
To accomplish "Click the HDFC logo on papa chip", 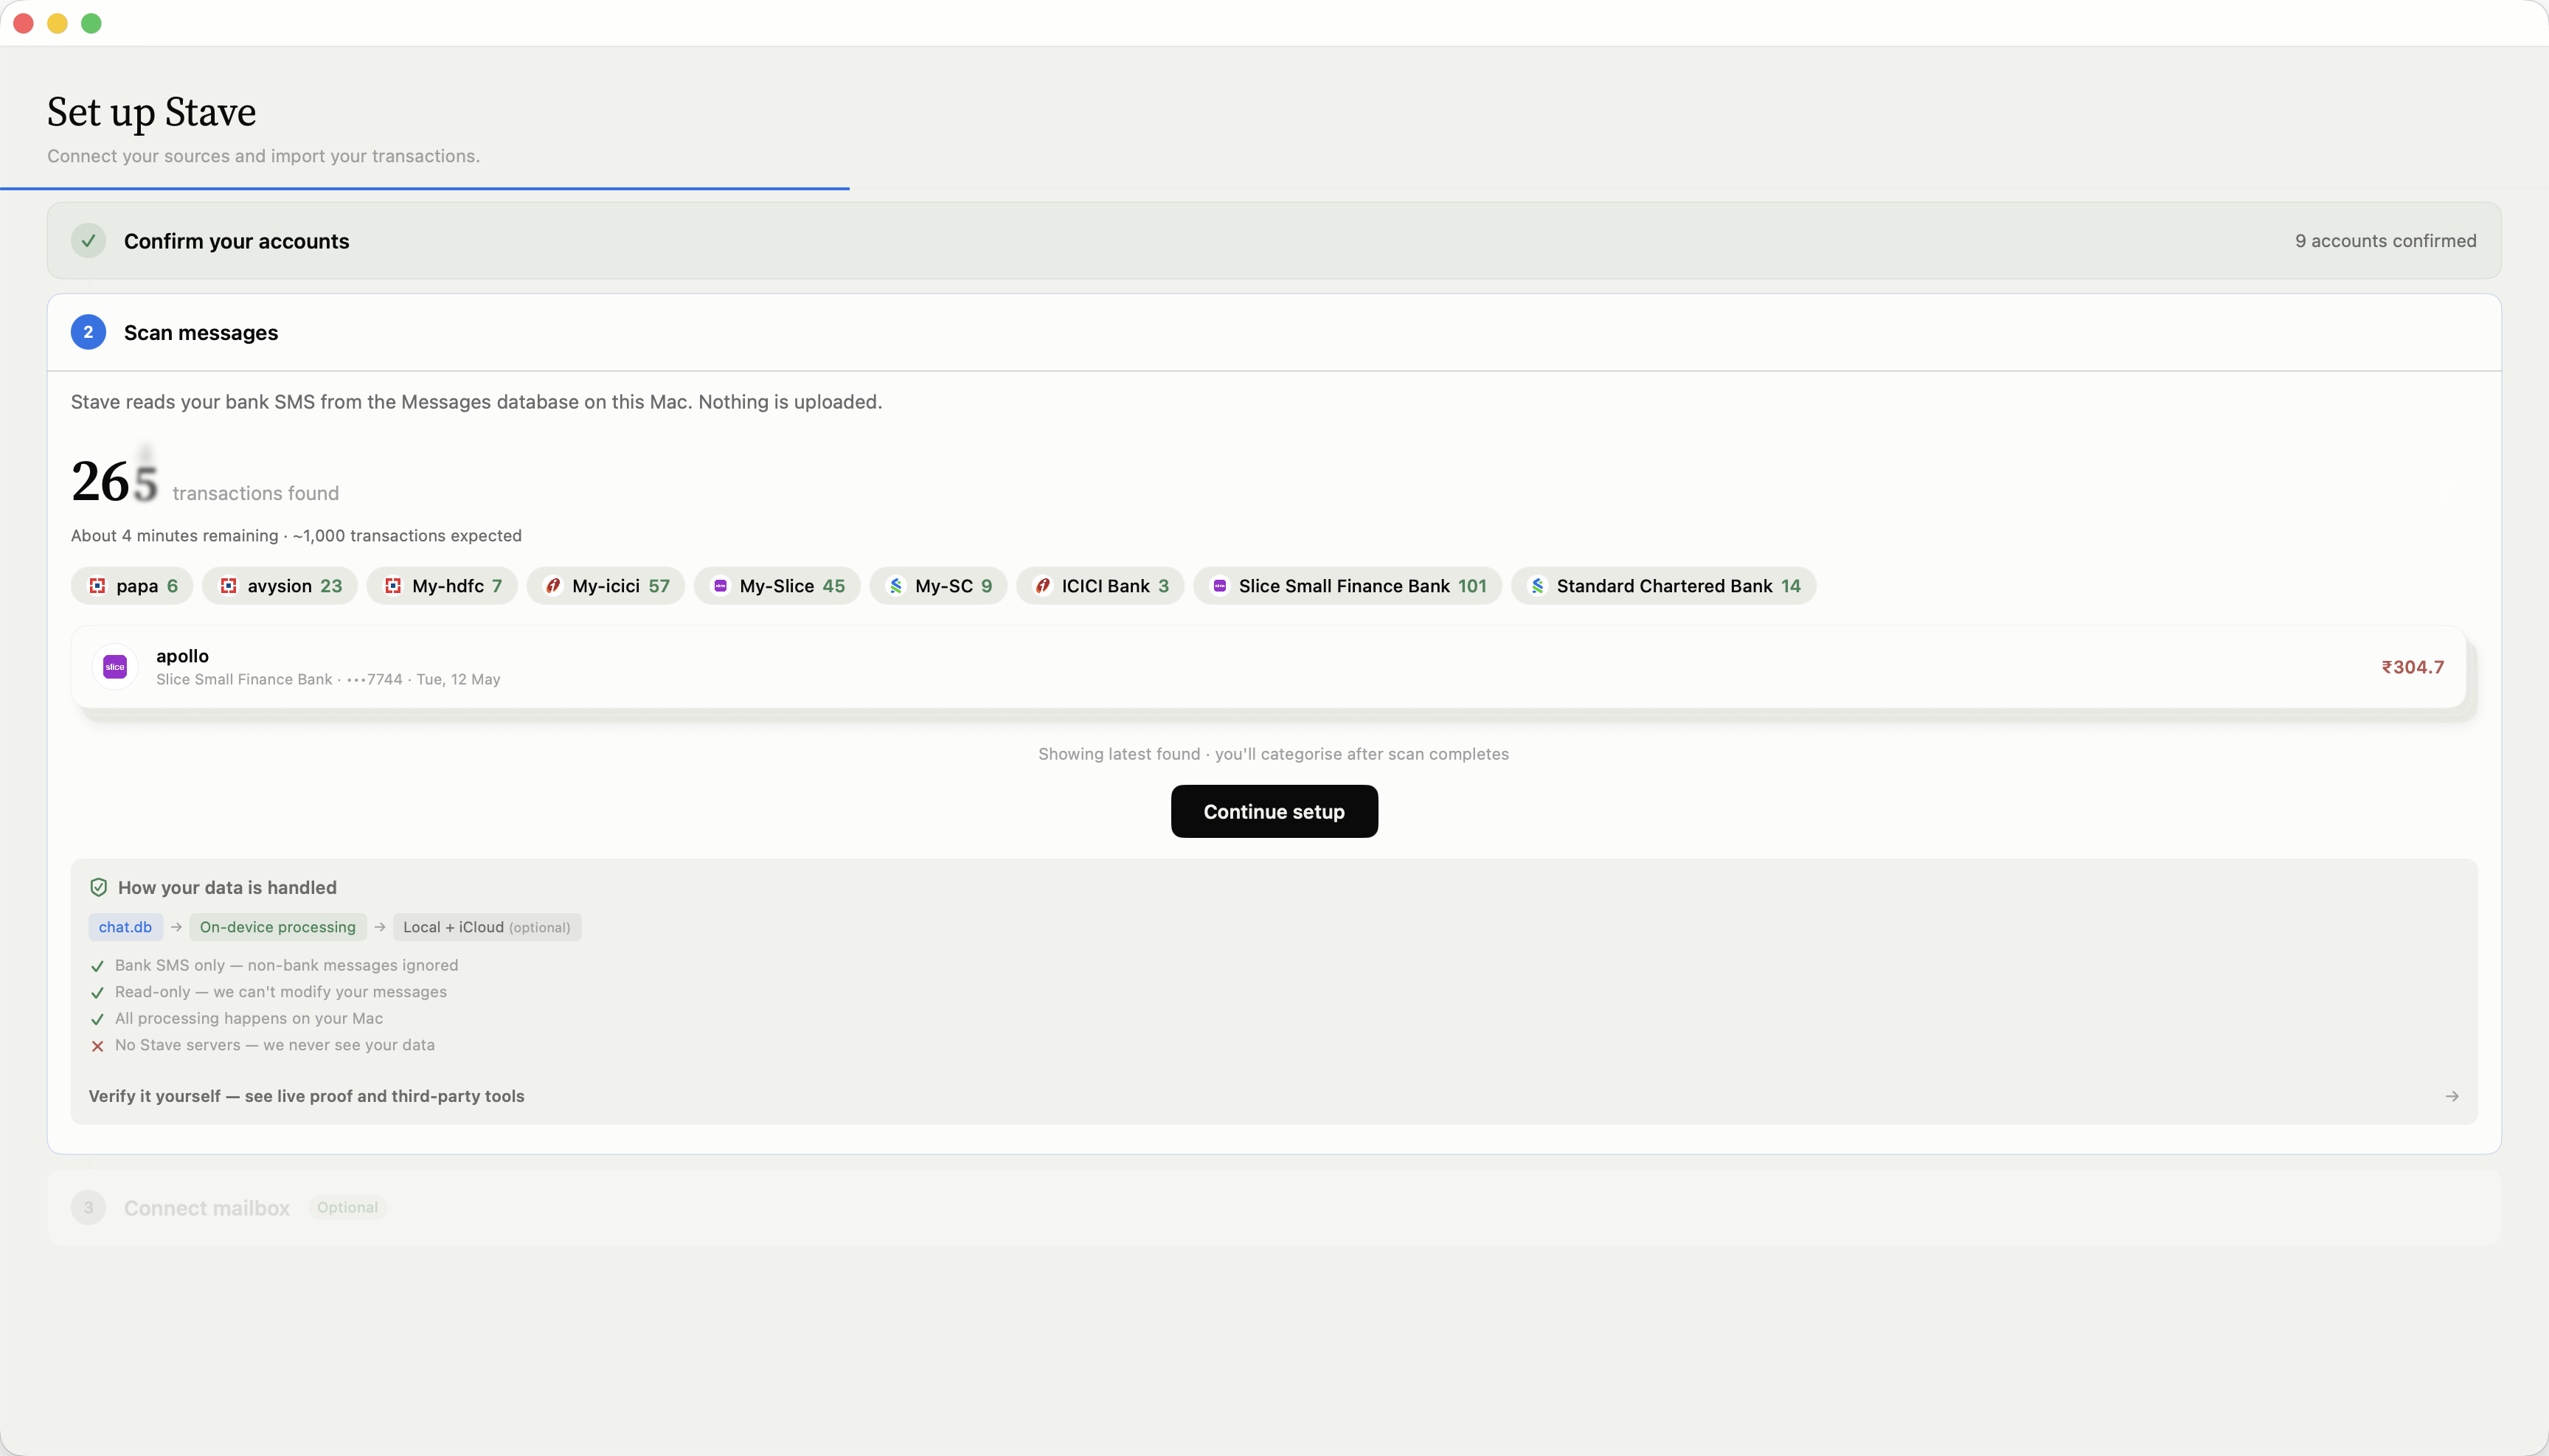I will click(x=97, y=586).
